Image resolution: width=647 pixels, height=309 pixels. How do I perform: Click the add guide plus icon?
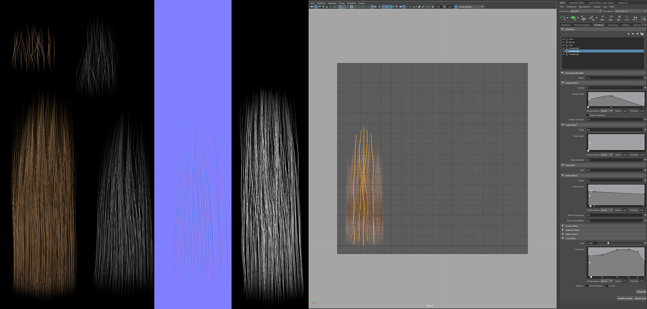pos(602,18)
